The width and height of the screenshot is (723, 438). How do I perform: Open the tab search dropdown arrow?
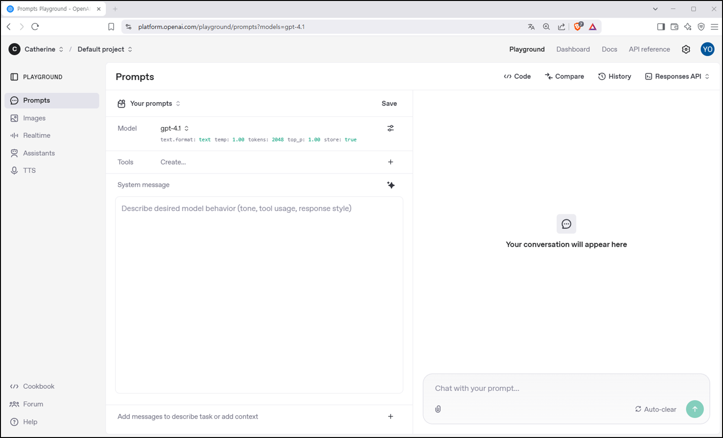655,9
